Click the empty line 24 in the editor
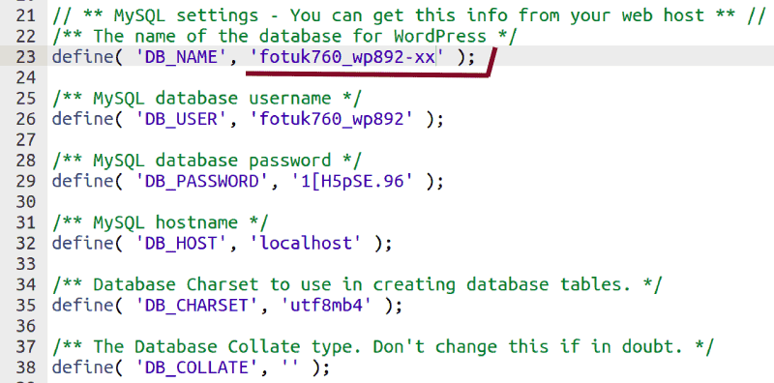This screenshot has height=383, width=774. click(x=409, y=78)
